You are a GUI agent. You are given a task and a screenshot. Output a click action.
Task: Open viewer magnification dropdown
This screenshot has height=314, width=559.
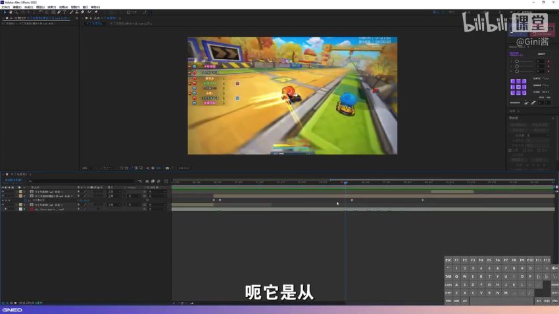pyautogui.click(x=88, y=168)
